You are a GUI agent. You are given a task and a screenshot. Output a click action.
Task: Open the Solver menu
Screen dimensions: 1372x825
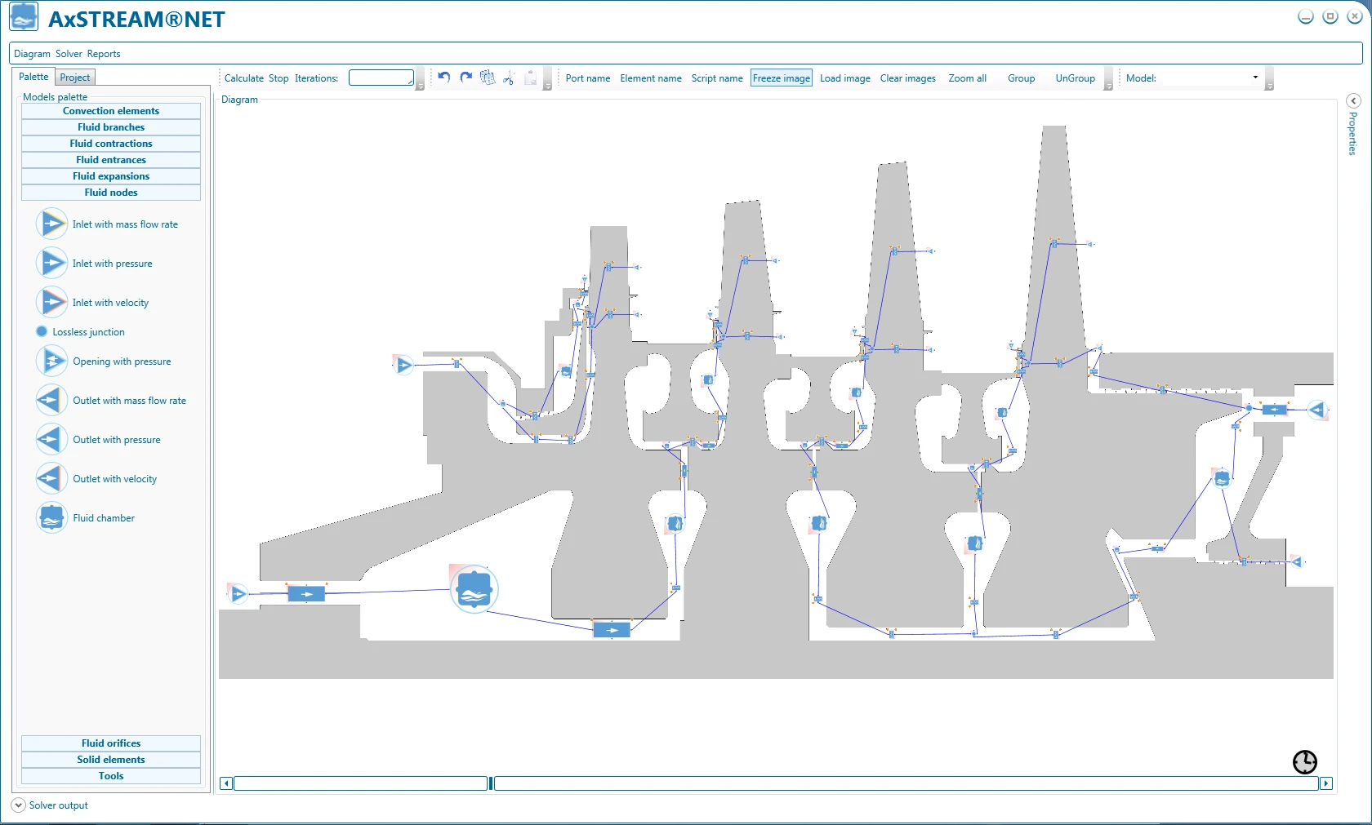point(69,54)
